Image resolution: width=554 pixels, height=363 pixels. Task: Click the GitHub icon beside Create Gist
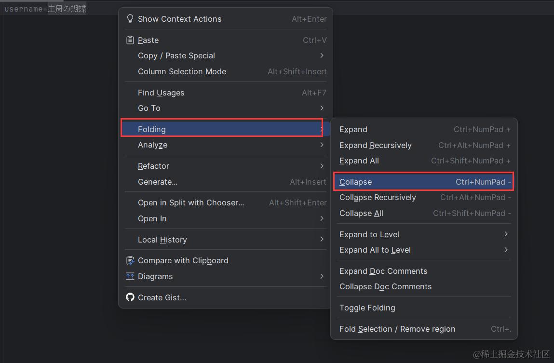point(130,297)
